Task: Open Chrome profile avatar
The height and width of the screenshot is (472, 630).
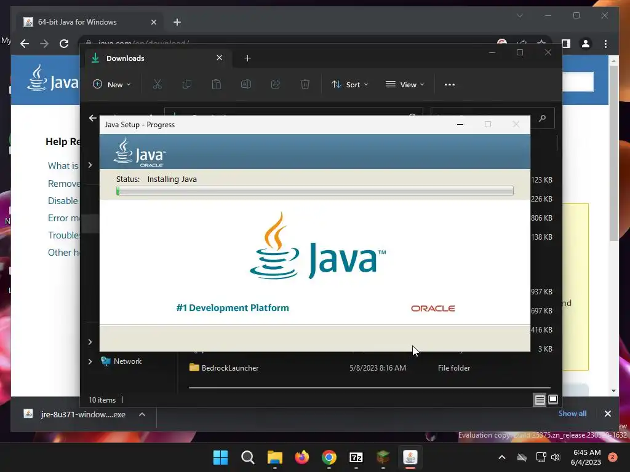Action: click(586, 44)
